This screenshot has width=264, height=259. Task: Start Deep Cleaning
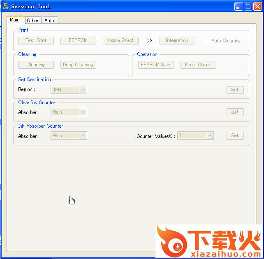[x=78, y=65]
